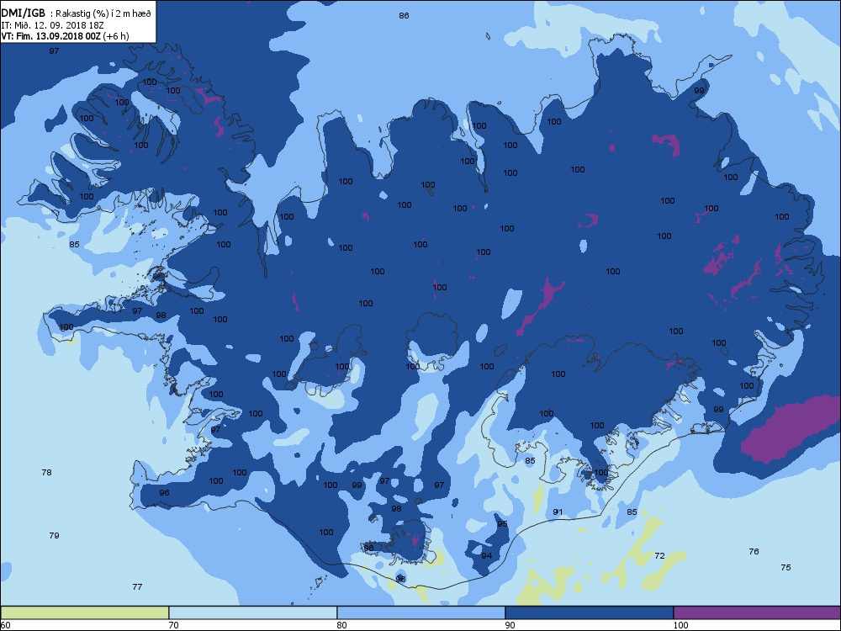
Task: Click the legend scale label 60
Action: tap(5, 625)
